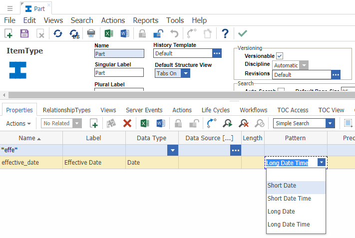Open the grid Actions dropdown button
The image size is (355, 238).
pyautogui.click(x=18, y=123)
